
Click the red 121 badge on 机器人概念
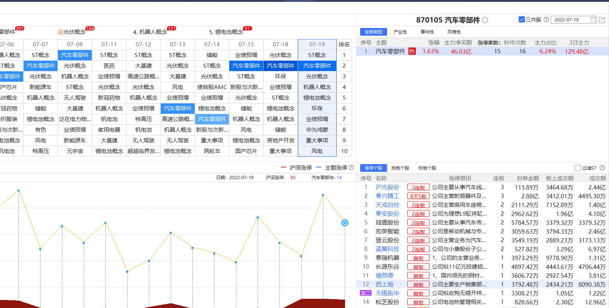tap(172, 28)
